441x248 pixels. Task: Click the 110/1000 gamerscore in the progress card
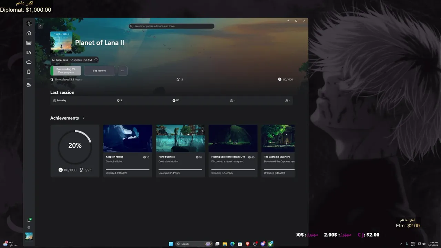click(x=68, y=170)
